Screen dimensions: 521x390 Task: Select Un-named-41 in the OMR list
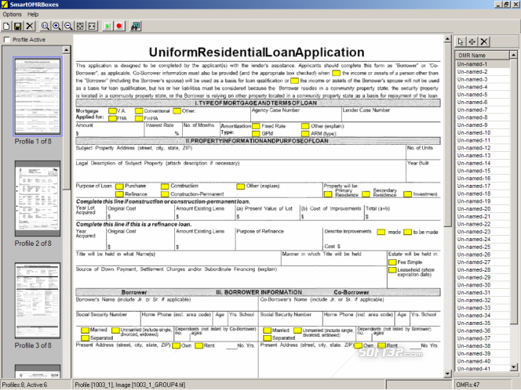pyautogui.click(x=483, y=369)
